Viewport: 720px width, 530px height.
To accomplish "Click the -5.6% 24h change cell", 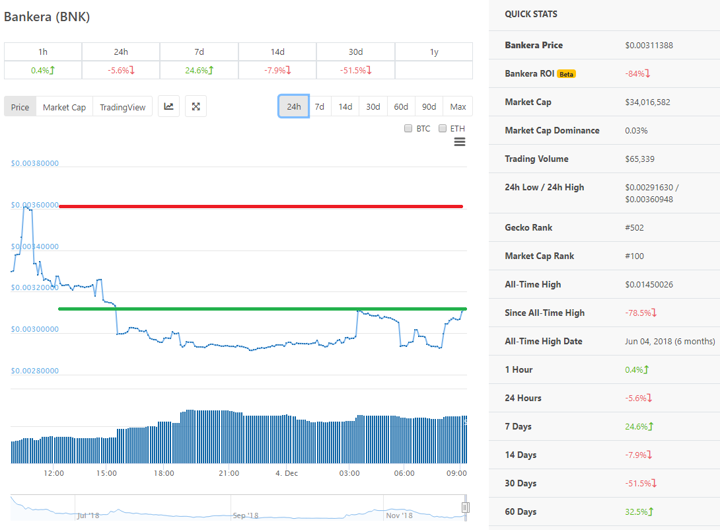I will click(121, 70).
